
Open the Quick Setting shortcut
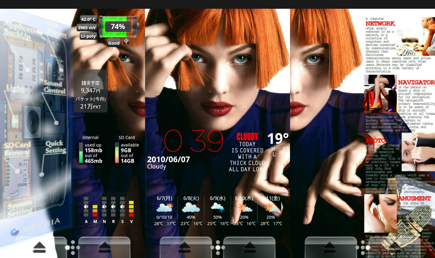(x=56, y=147)
